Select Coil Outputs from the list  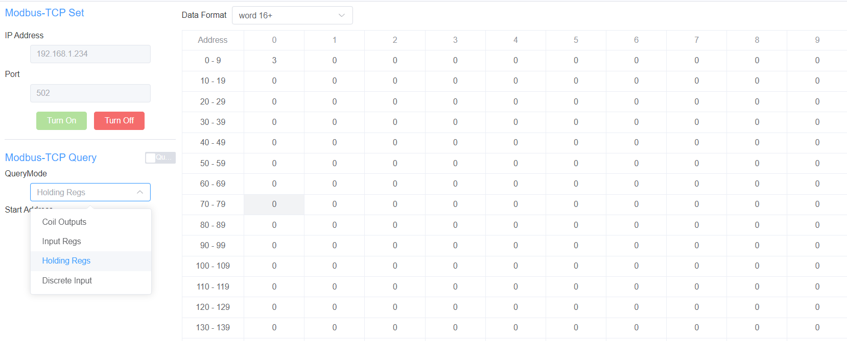(x=64, y=222)
